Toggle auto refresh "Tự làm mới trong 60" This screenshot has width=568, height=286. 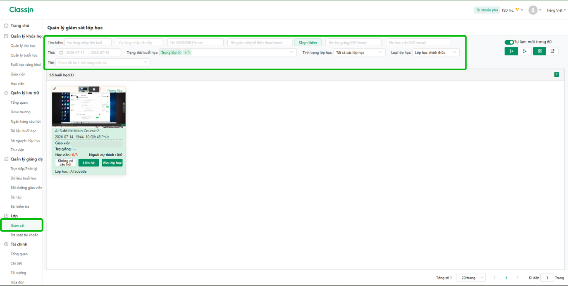click(509, 42)
